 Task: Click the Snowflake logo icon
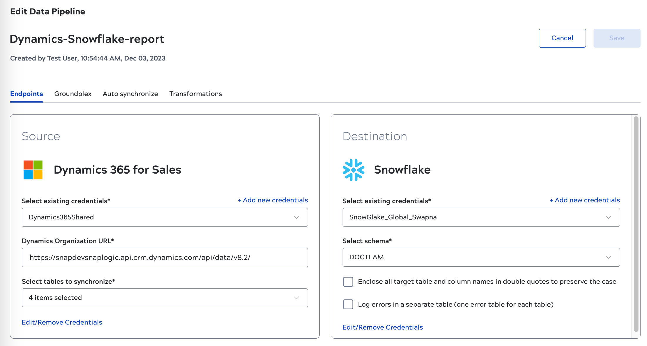[353, 170]
